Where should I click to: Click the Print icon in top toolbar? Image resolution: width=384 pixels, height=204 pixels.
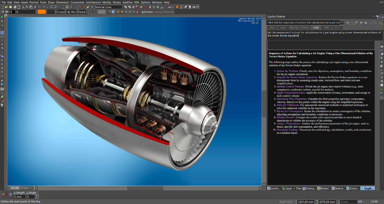pos(15,7)
